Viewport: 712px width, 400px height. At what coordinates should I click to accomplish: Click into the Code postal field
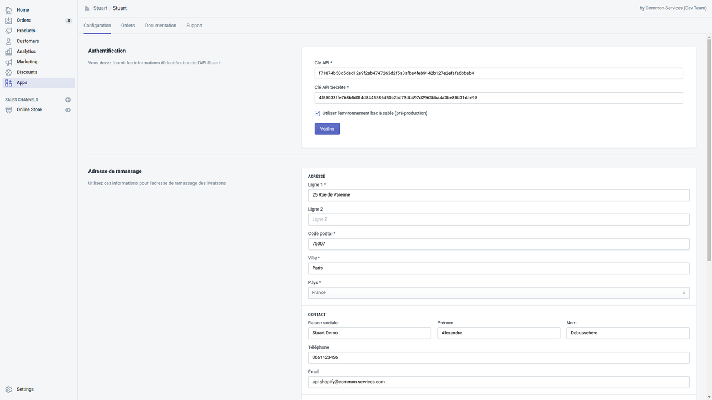tap(498, 244)
